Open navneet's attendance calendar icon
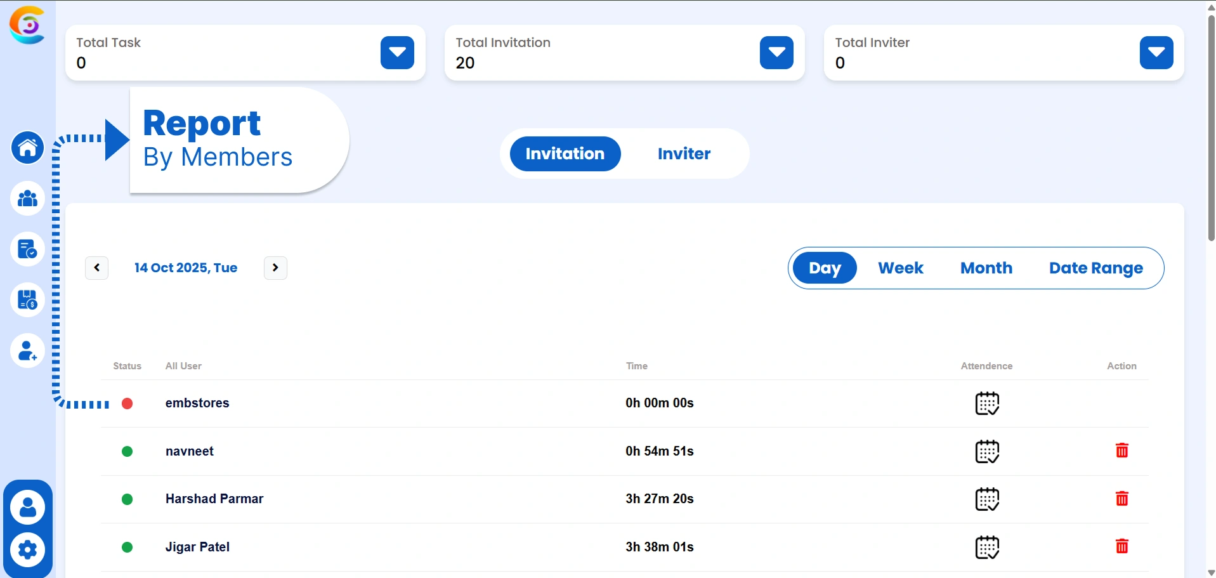 pos(987,452)
